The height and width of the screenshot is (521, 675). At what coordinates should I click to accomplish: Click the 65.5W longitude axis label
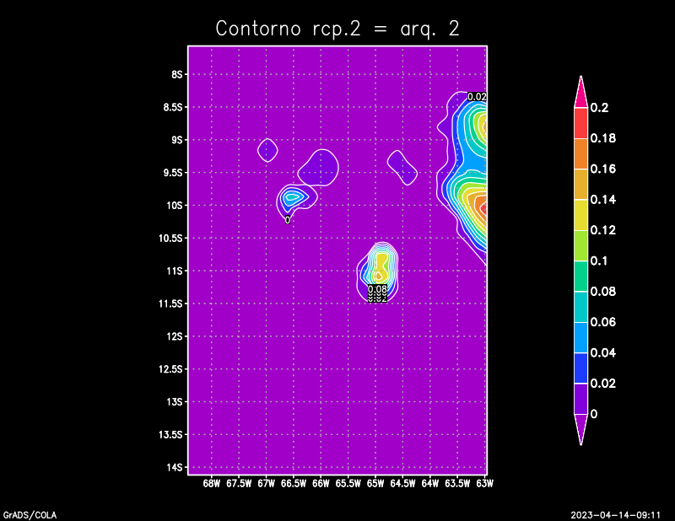[x=348, y=484]
